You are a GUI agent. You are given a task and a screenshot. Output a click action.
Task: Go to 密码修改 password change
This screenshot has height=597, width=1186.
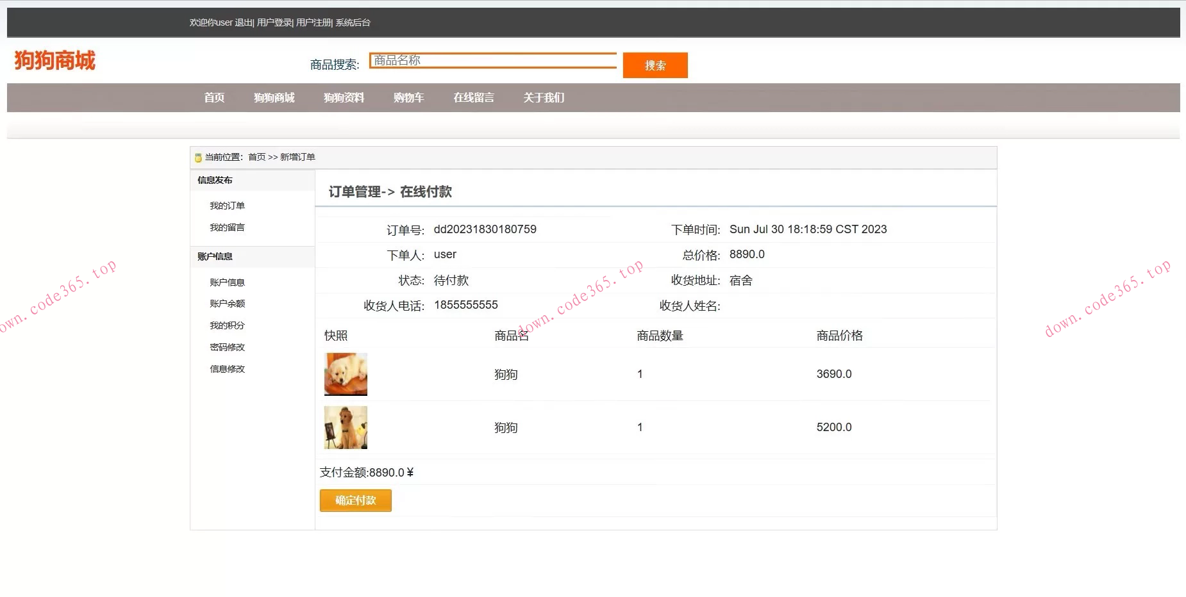[x=227, y=347]
